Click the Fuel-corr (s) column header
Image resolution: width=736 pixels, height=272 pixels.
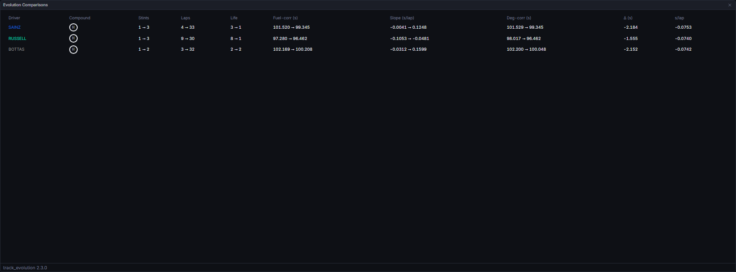(285, 18)
